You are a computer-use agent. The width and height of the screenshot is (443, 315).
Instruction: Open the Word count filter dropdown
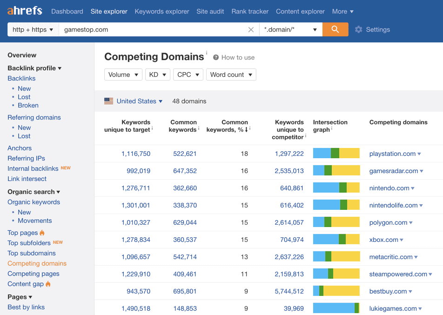[231, 74]
